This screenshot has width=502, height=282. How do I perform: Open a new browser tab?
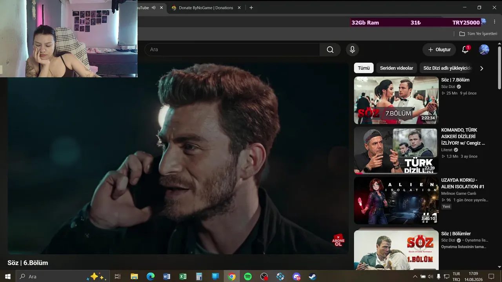point(251,7)
